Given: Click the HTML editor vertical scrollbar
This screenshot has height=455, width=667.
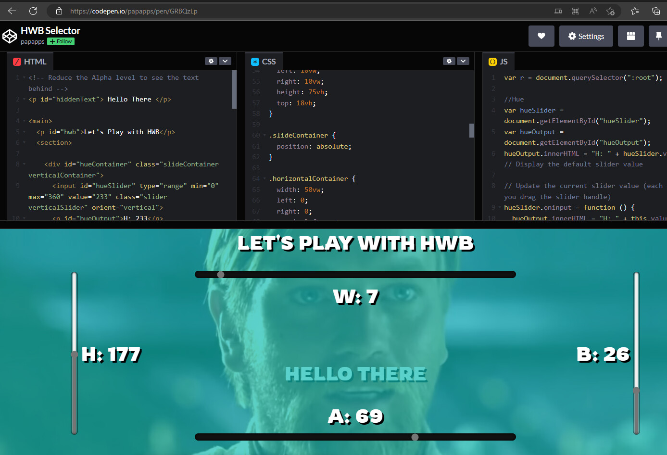Looking at the screenshot, I should (x=234, y=89).
